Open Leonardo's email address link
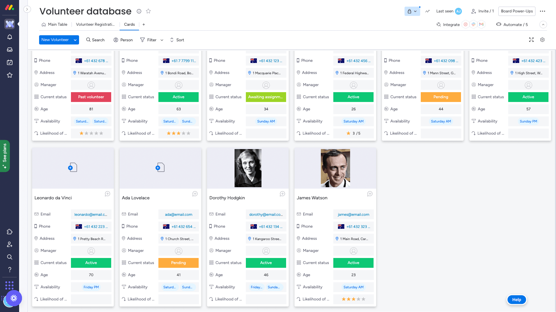Image resolution: width=556 pixels, height=312 pixels. coord(91,215)
